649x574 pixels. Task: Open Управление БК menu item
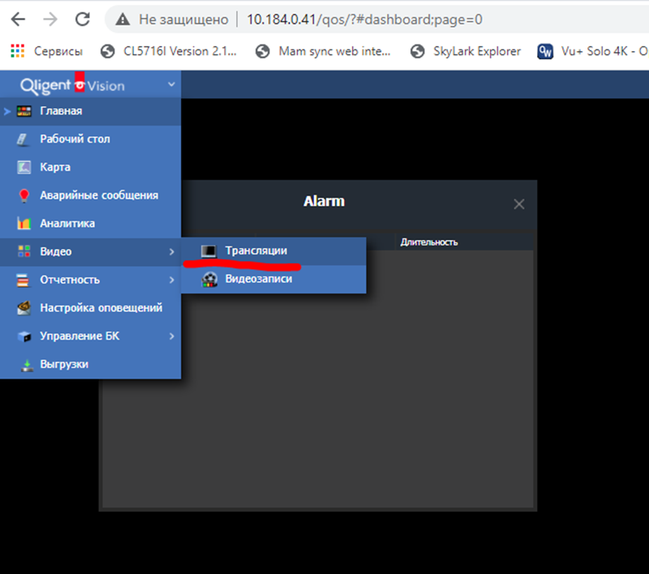click(90, 336)
